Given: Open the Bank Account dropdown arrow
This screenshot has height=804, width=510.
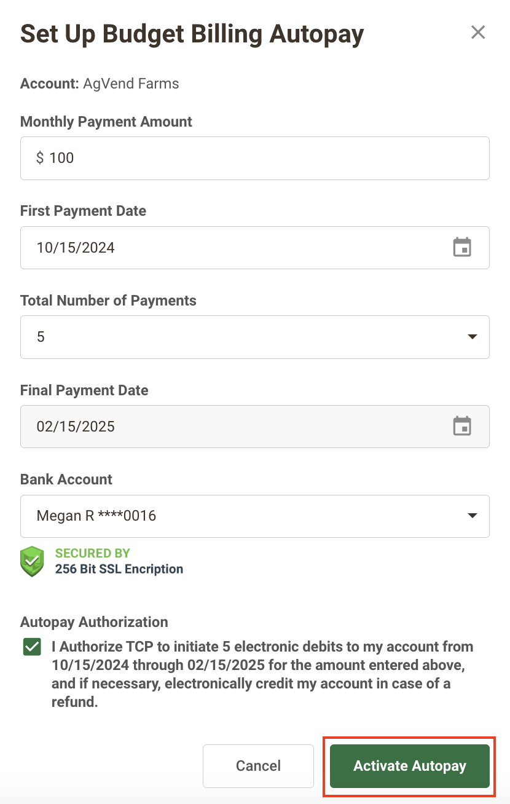Looking at the screenshot, I should [x=472, y=516].
